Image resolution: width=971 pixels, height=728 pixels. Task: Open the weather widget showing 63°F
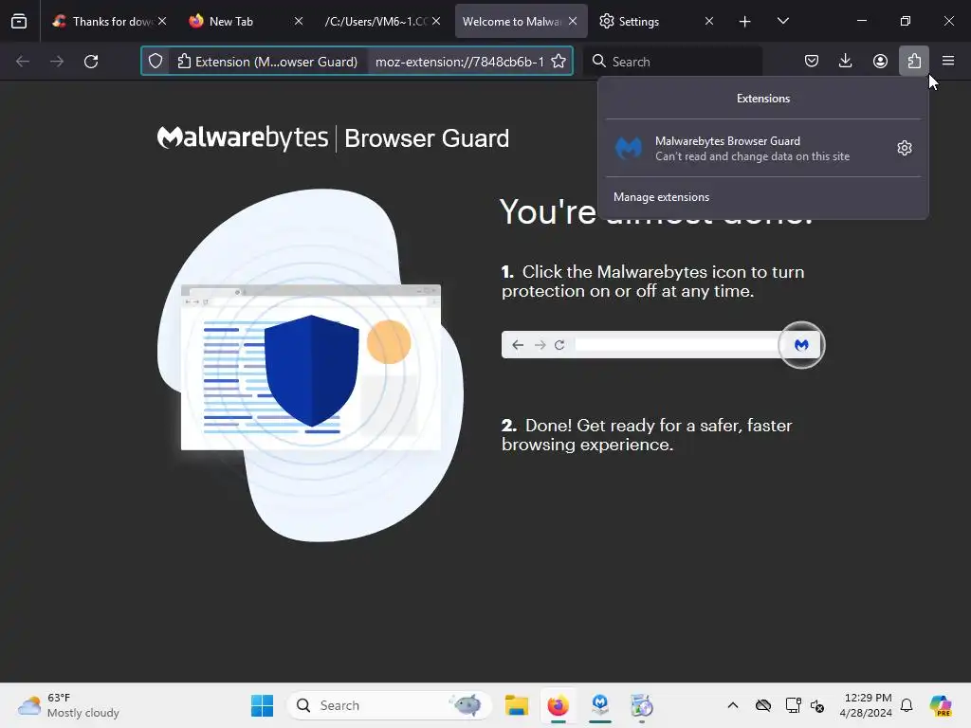coord(68,705)
